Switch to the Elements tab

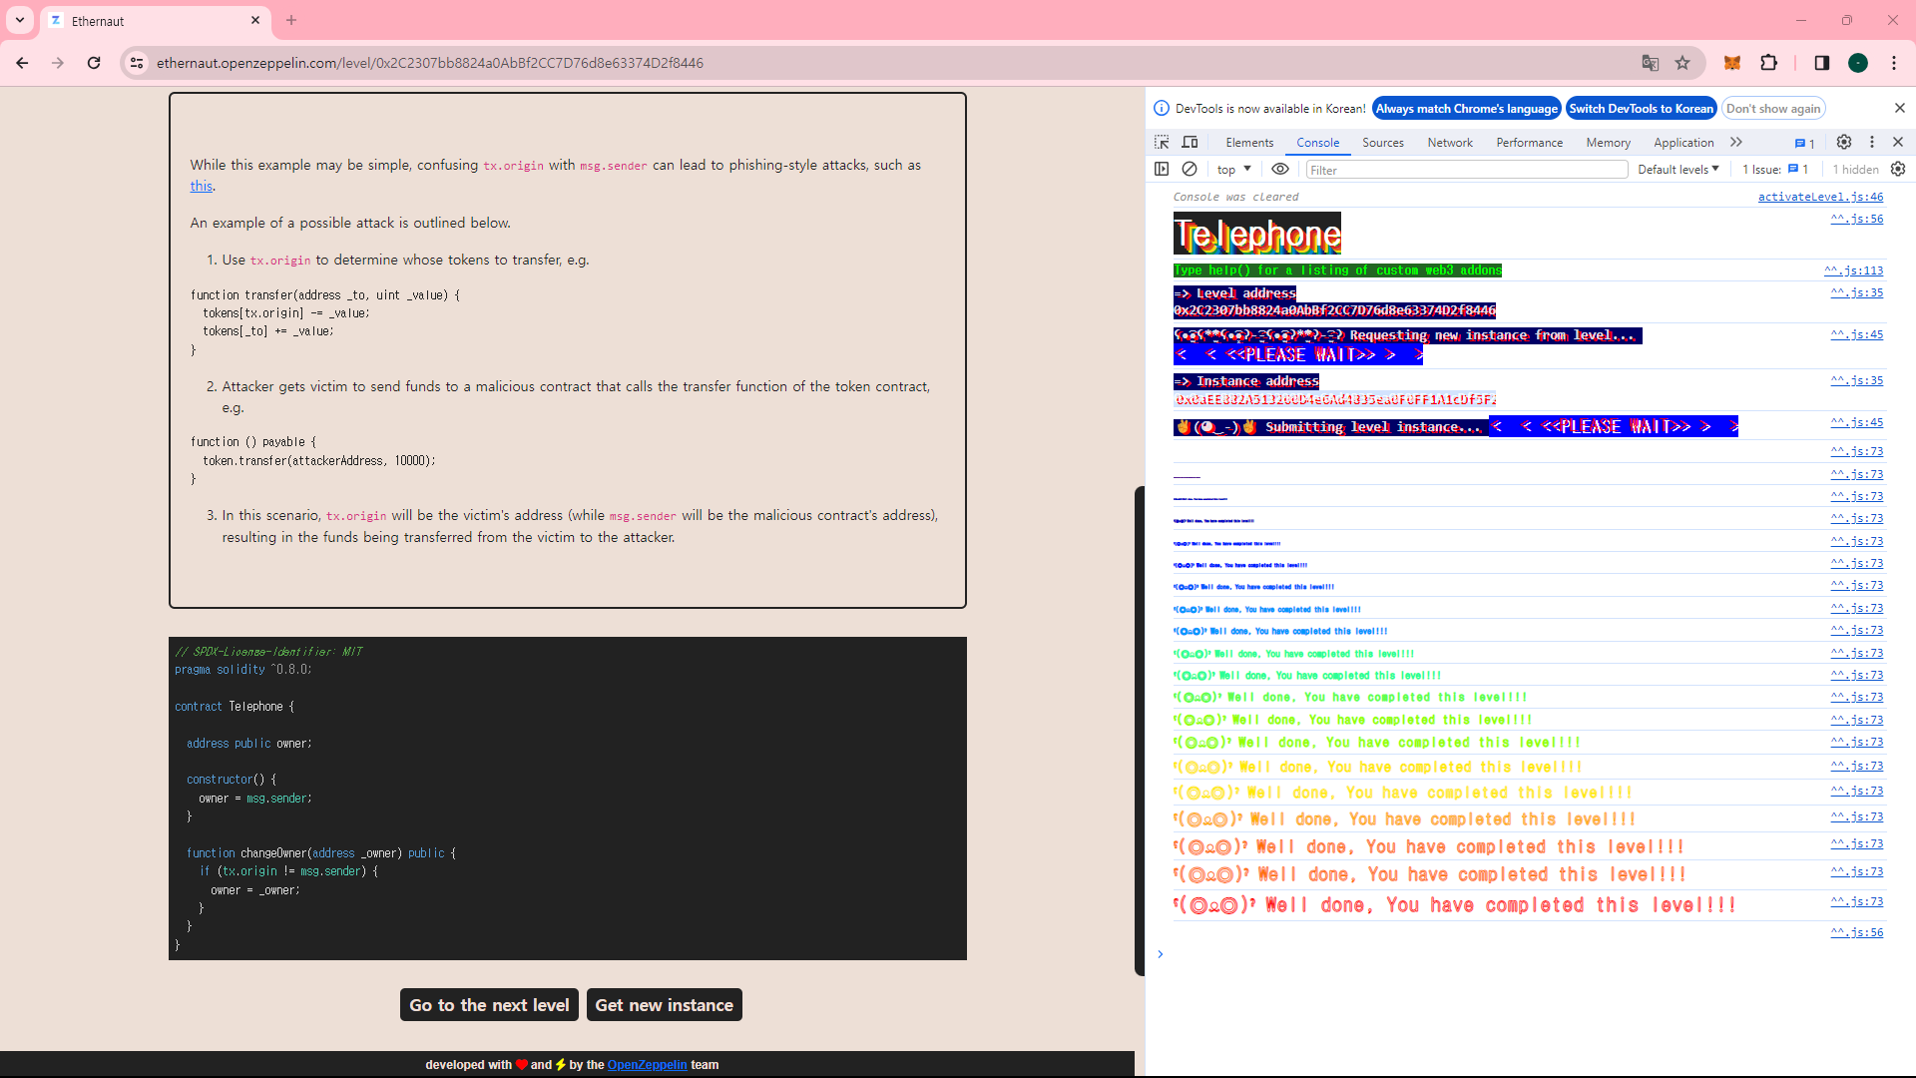(1249, 143)
